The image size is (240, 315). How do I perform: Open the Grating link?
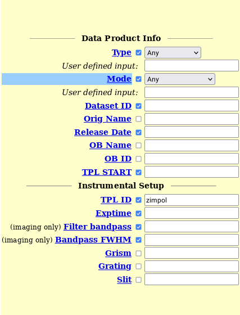click(x=115, y=266)
